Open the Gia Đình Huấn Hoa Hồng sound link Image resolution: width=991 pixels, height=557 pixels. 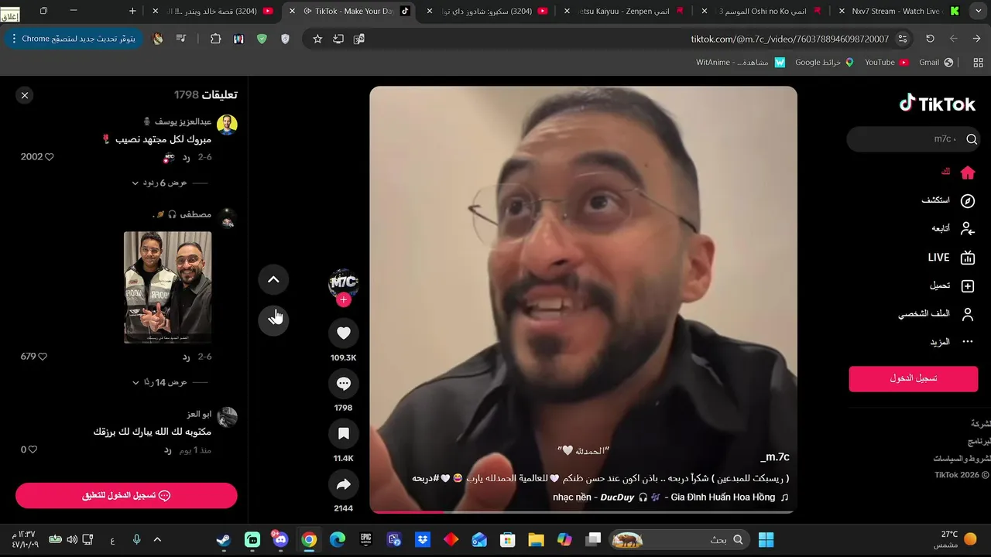[670, 497]
